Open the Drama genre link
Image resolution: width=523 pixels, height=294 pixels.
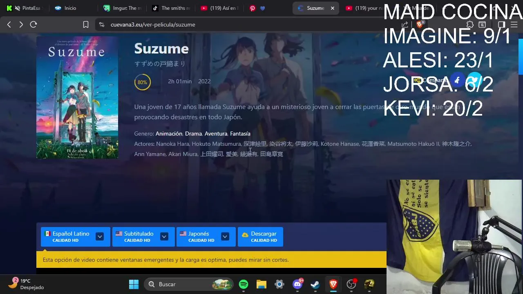[x=193, y=134]
